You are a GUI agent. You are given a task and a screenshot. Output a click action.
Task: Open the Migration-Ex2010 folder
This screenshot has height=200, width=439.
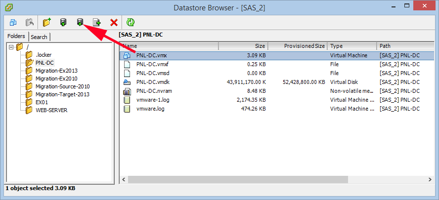(56, 79)
